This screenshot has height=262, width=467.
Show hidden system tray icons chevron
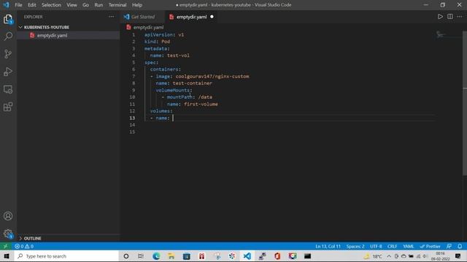(x=389, y=256)
